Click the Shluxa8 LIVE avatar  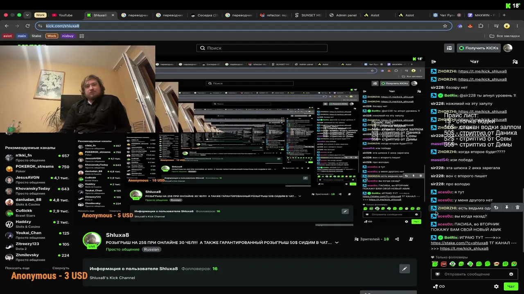click(92, 241)
